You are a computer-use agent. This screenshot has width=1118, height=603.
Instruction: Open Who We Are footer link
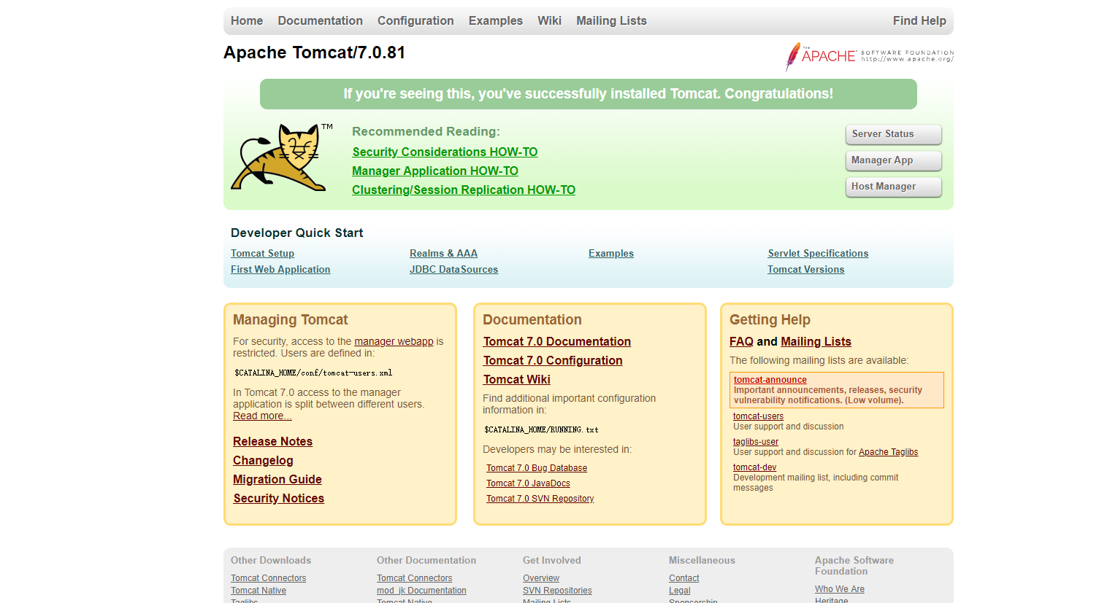[840, 589]
